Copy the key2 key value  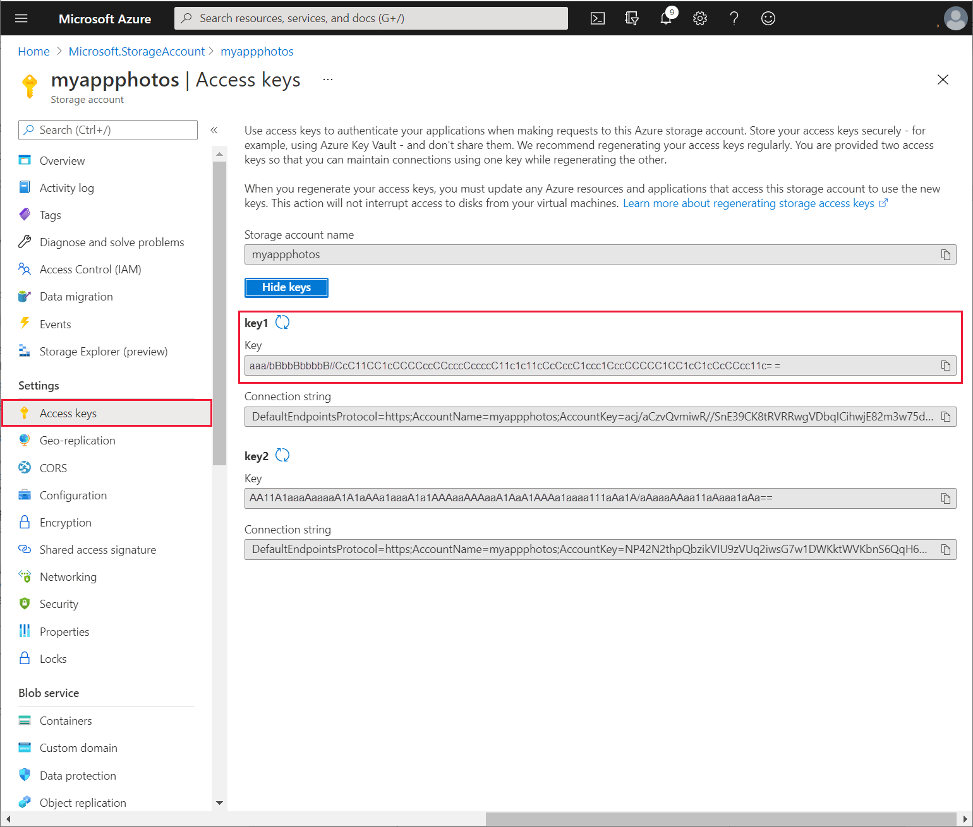[x=946, y=498]
